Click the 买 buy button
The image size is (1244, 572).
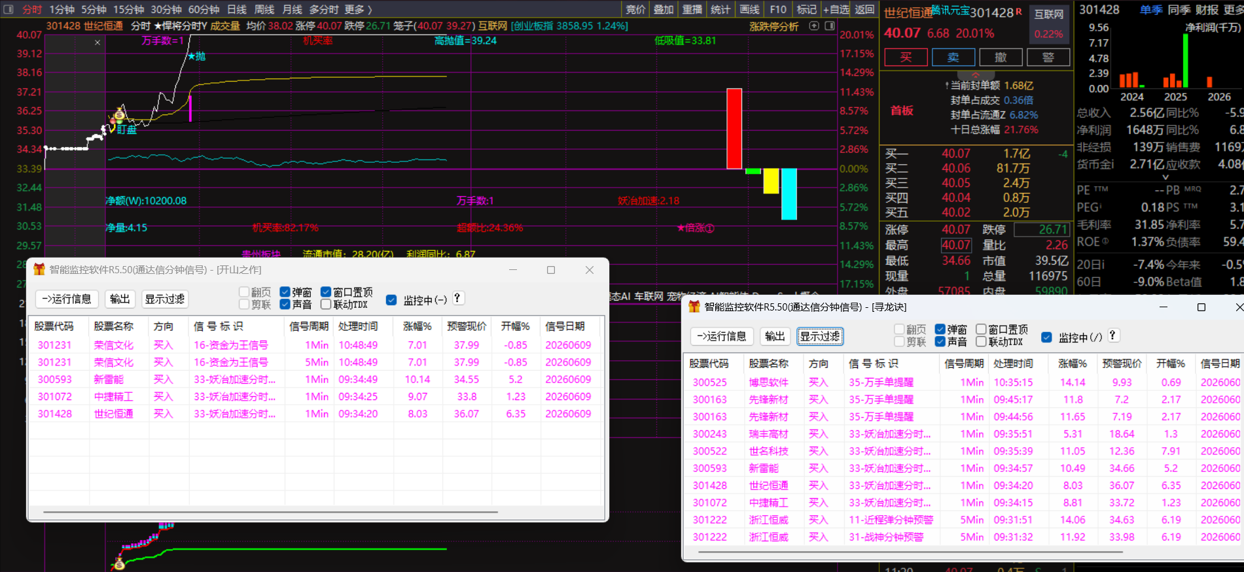click(906, 58)
